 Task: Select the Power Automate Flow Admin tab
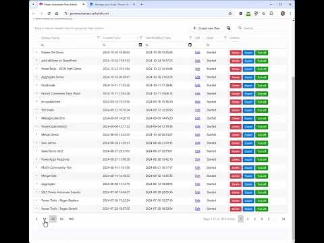[61, 4]
